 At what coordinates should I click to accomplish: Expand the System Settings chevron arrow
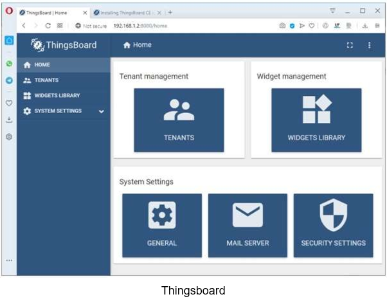click(x=101, y=111)
